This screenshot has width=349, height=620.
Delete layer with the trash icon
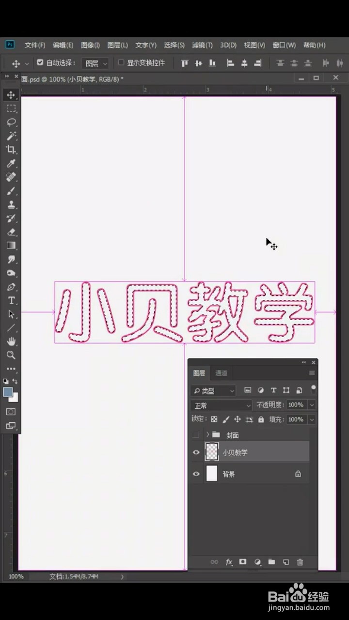[x=300, y=562]
